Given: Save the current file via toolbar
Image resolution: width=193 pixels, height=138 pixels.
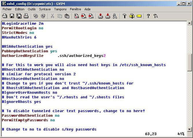Looking at the screenshot, I should click(12, 16).
